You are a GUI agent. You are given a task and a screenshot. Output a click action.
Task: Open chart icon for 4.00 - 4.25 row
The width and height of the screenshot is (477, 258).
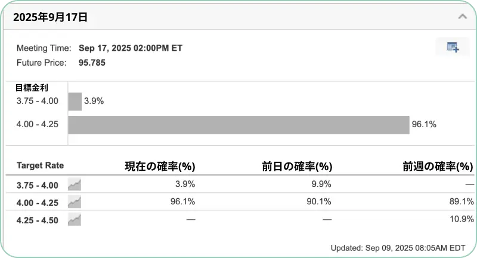pyautogui.click(x=75, y=202)
